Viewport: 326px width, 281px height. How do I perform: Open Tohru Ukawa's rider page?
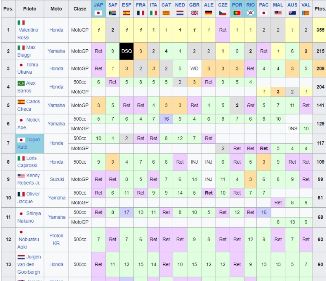click(28, 68)
